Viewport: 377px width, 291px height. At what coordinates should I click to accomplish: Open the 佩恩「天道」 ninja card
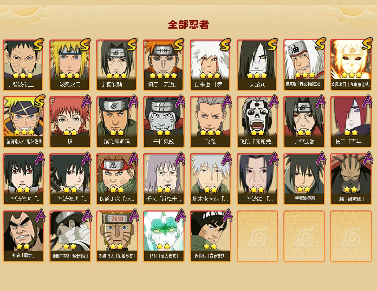(x=164, y=65)
